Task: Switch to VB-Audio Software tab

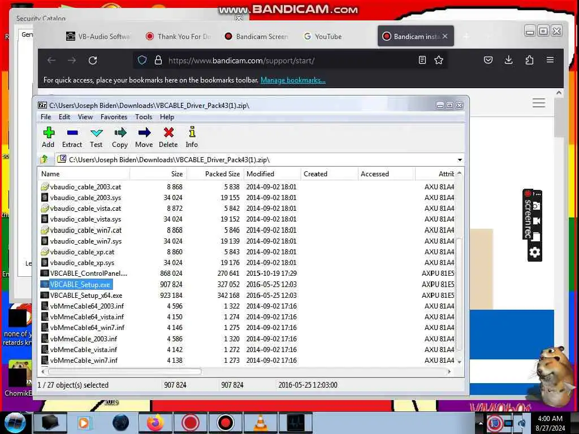Action: point(98,36)
